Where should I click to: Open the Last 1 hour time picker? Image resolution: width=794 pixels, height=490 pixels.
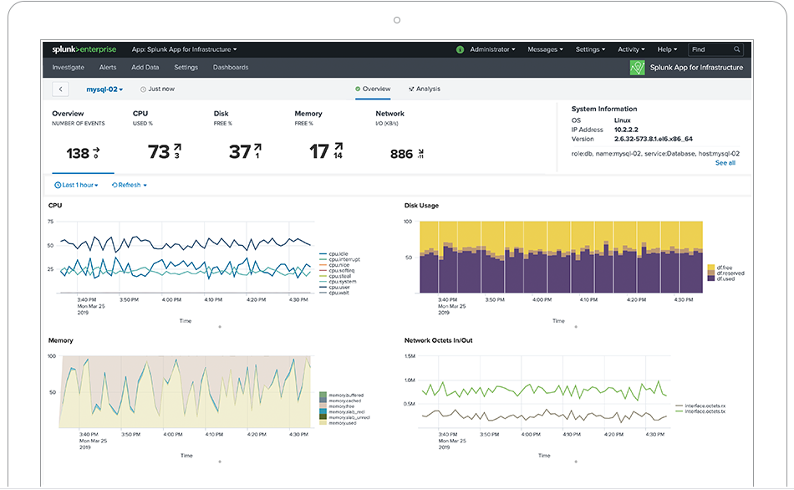[x=78, y=185]
